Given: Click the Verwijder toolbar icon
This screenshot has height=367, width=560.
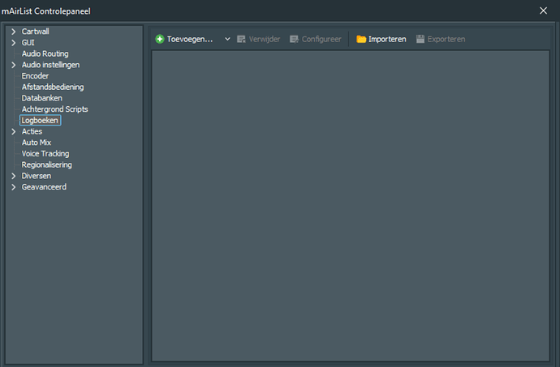Looking at the screenshot, I should (241, 39).
